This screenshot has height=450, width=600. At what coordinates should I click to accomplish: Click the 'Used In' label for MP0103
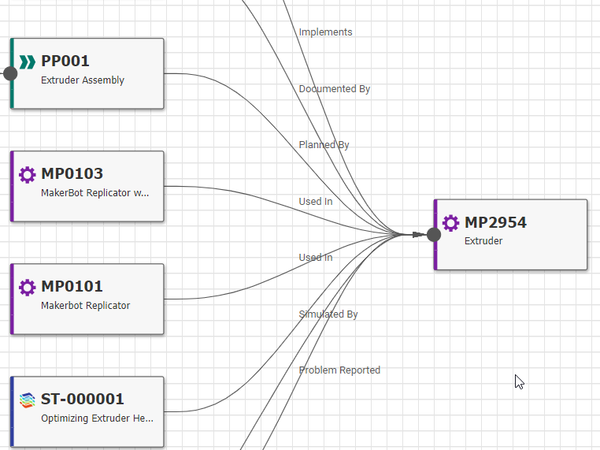[315, 202]
